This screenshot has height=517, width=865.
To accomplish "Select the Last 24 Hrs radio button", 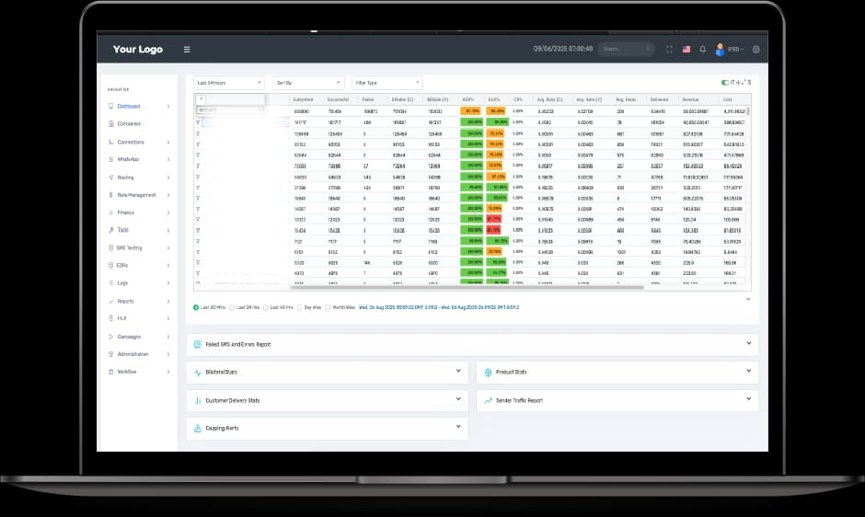I will click(x=232, y=307).
